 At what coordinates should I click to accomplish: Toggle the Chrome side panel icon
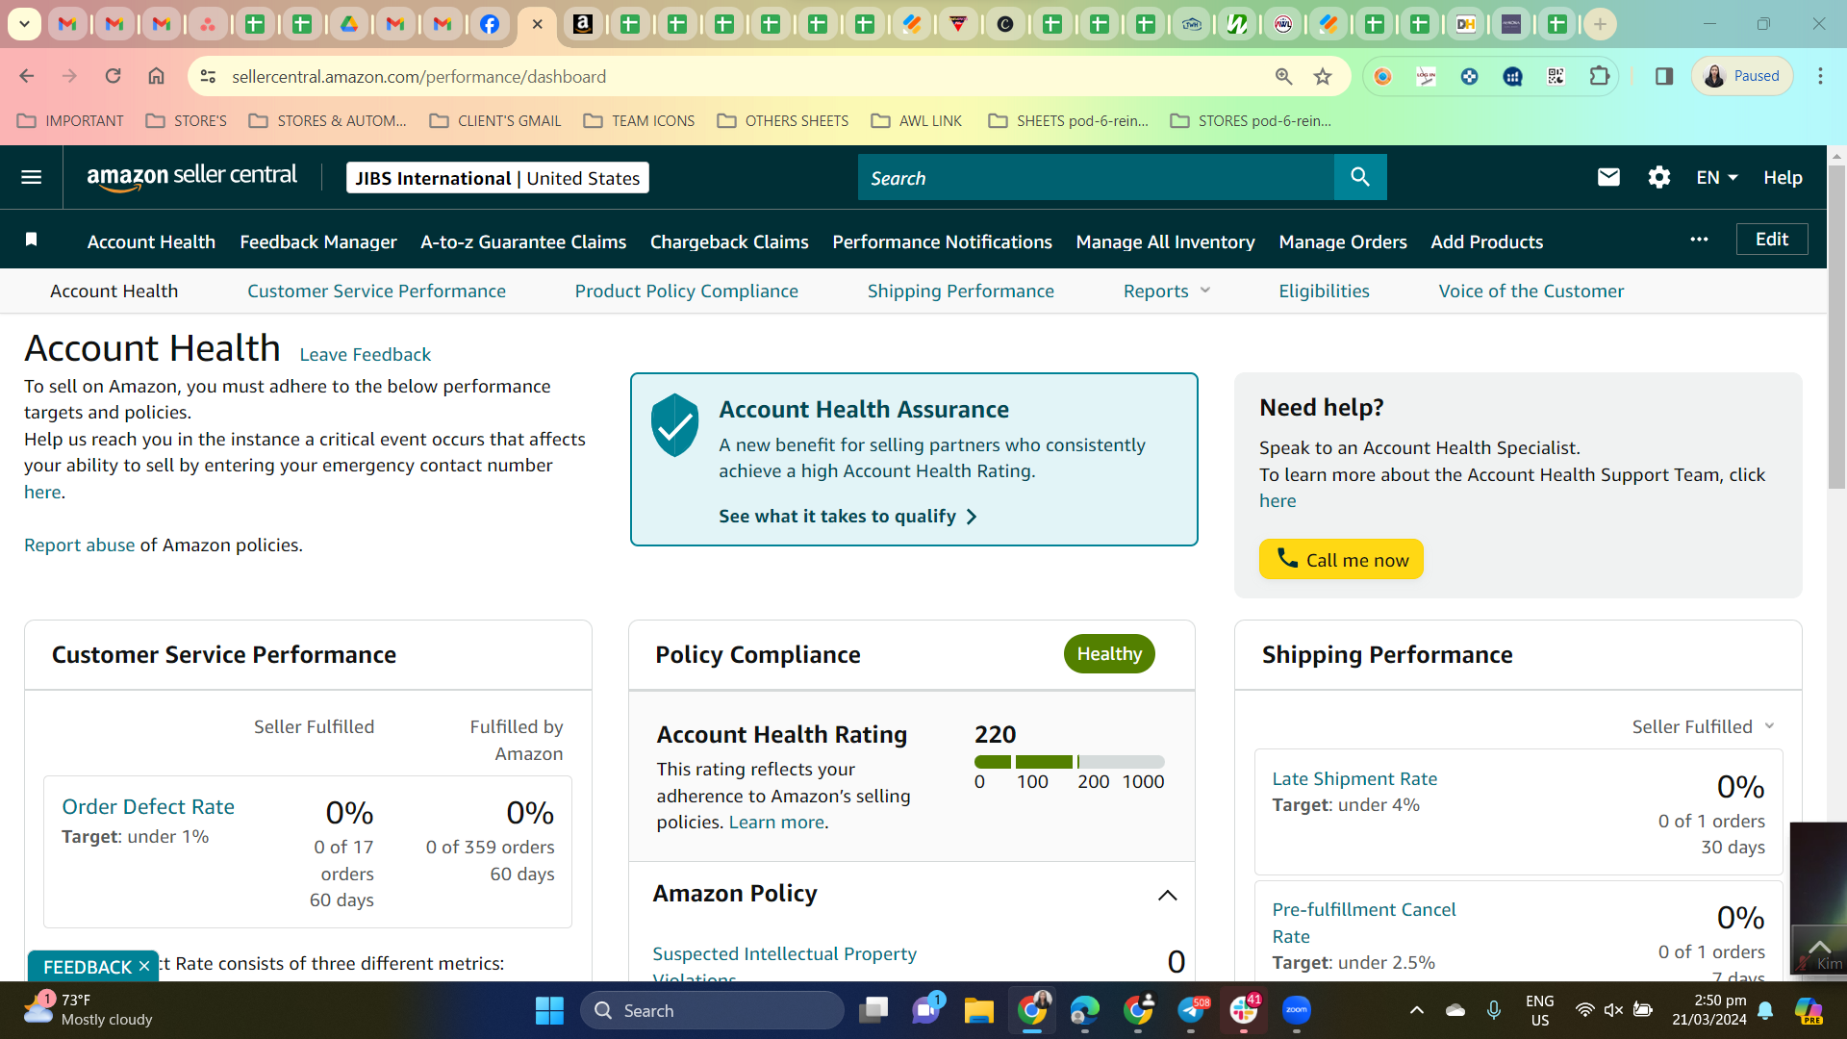coord(1664,76)
